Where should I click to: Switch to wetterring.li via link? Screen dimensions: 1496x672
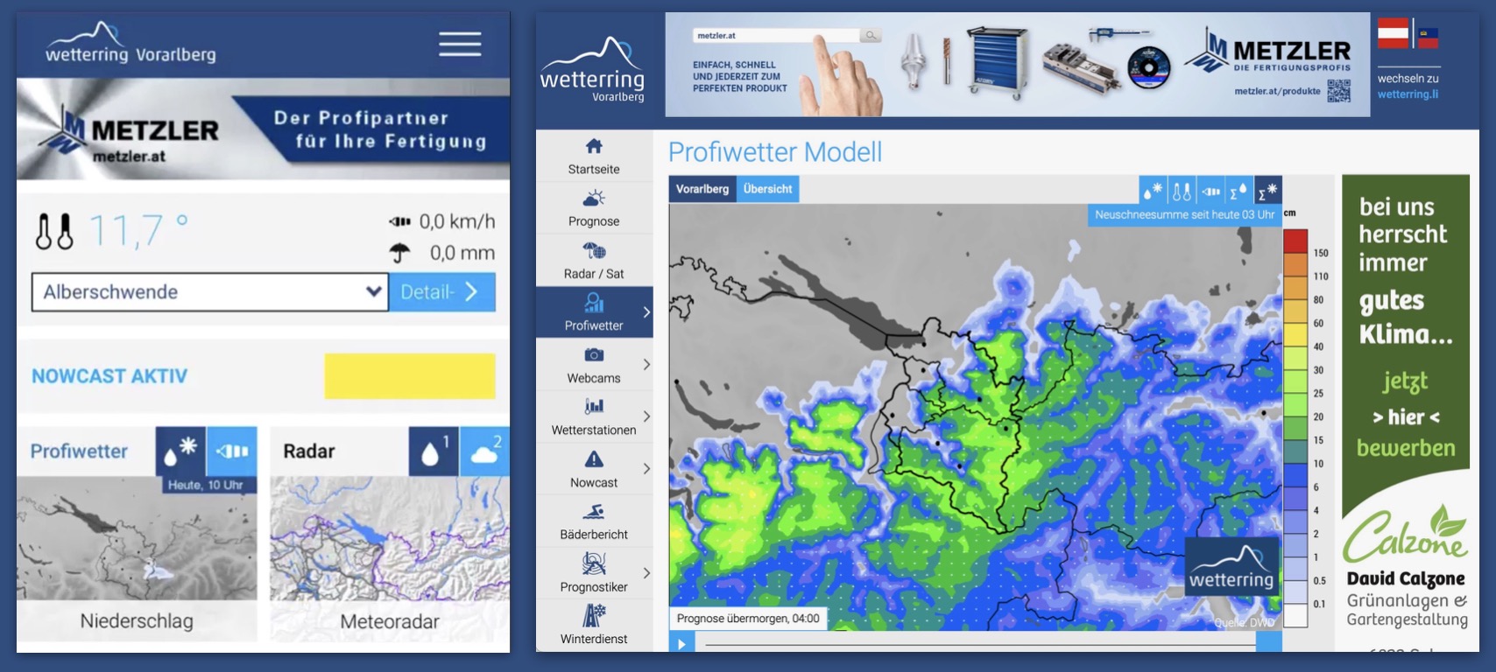1408,94
